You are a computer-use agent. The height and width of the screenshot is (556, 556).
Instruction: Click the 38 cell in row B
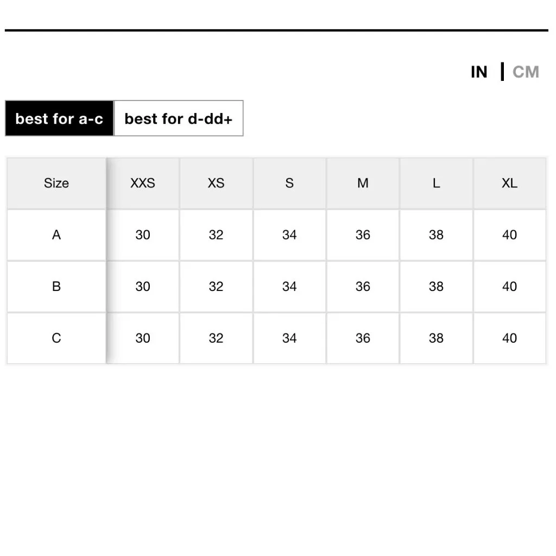[x=436, y=287]
